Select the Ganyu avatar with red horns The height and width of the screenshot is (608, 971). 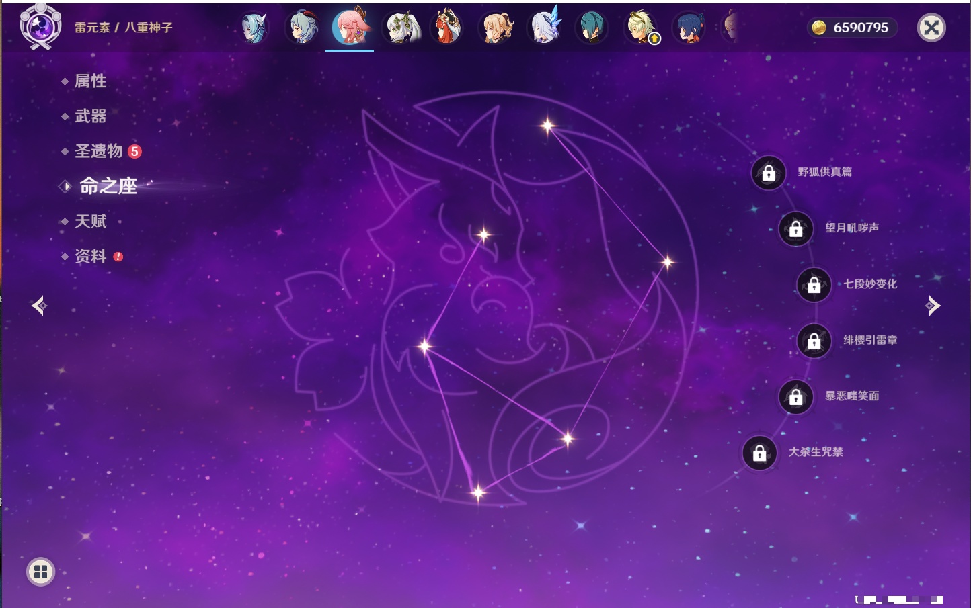pos(303,28)
